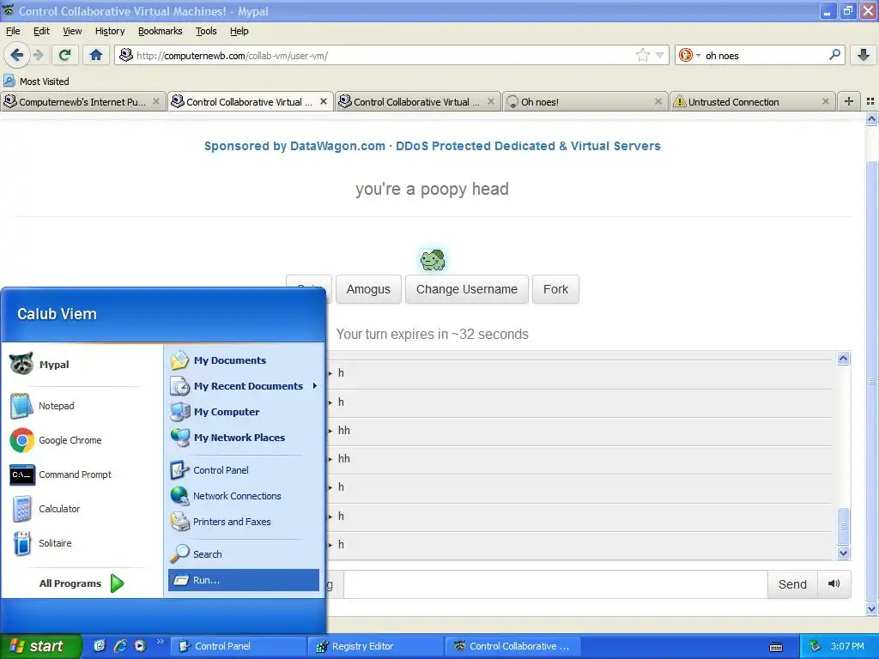This screenshot has width=879, height=659.
Task: Switch to Computernewb's Internet Pub tab
Action: click(x=82, y=101)
